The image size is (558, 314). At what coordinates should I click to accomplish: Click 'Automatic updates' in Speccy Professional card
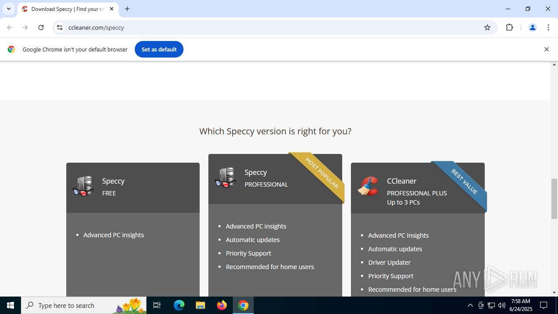point(253,239)
